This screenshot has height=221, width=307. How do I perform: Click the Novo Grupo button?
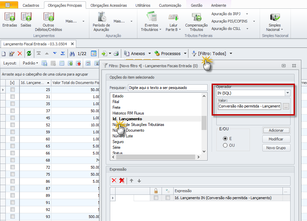click(x=276, y=148)
